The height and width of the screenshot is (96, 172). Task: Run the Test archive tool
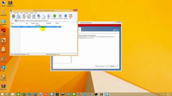pos(24,17)
